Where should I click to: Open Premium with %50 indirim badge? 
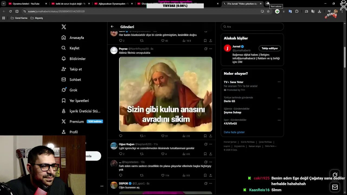82,122
